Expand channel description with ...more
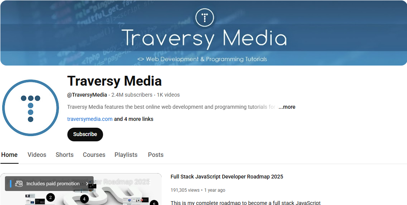This screenshot has height=205, width=407. (287, 107)
